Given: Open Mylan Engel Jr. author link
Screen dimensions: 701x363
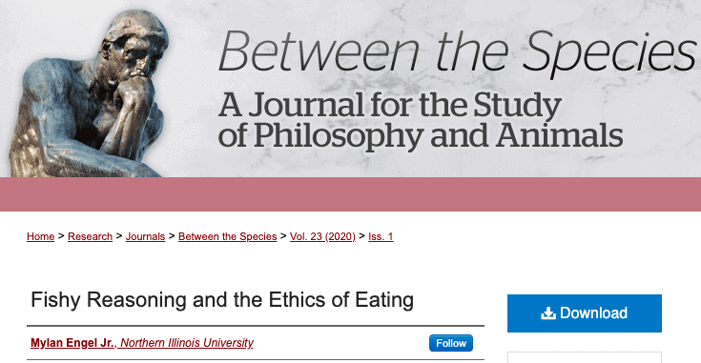Looking at the screenshot, I should [x=73, y=343].
